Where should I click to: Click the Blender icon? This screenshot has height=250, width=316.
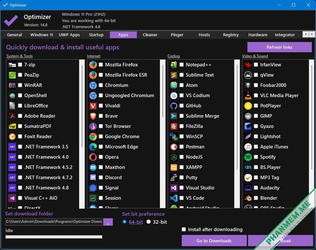(248, 198)
